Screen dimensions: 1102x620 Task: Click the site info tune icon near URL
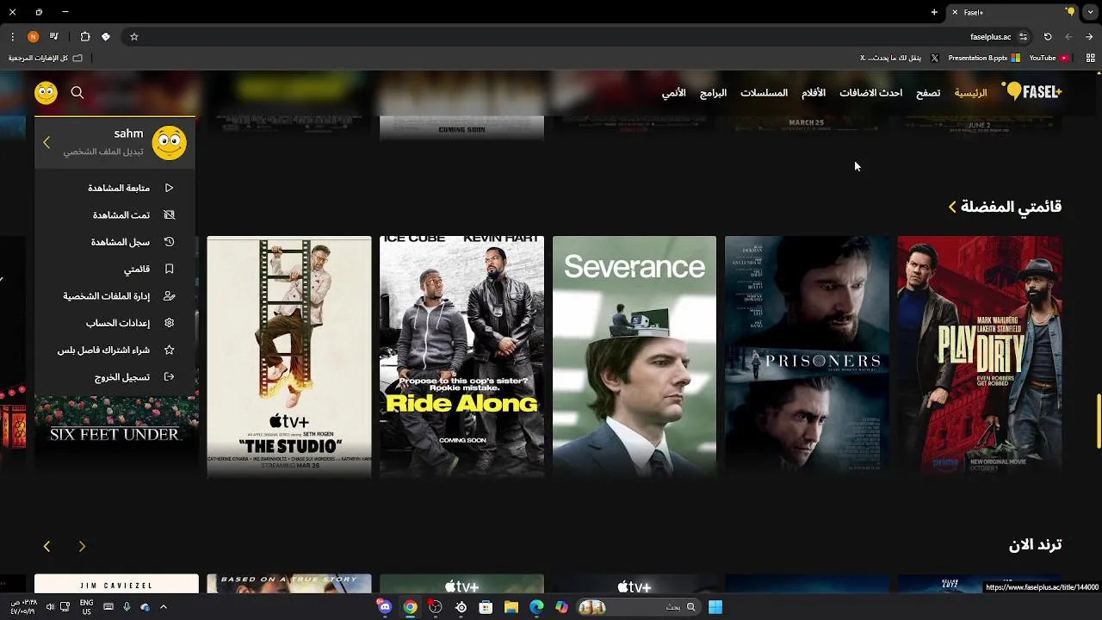pyautogui.click(x=1023, y=37)
